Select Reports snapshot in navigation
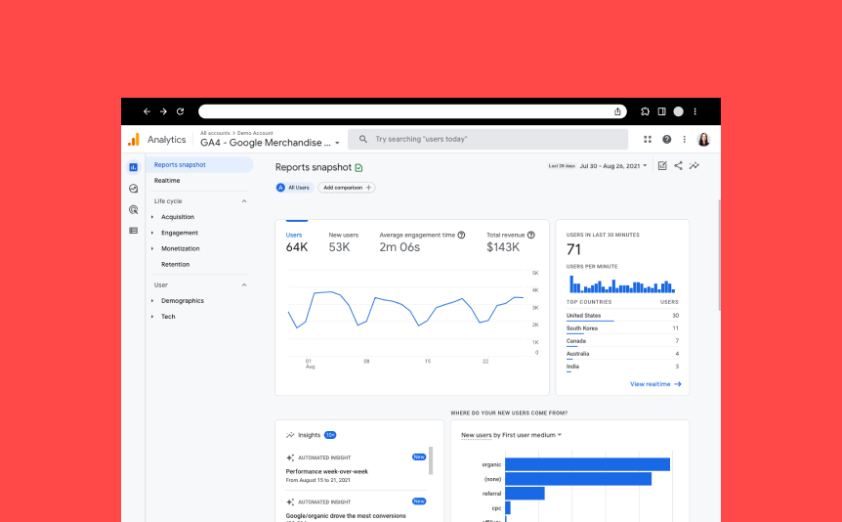The image size is (842, 522). pos(200,165)
